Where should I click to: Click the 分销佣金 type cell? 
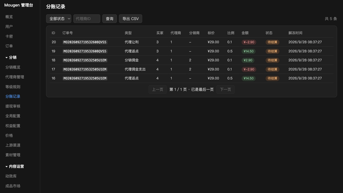pyautogui.click(x=132, y=60)
